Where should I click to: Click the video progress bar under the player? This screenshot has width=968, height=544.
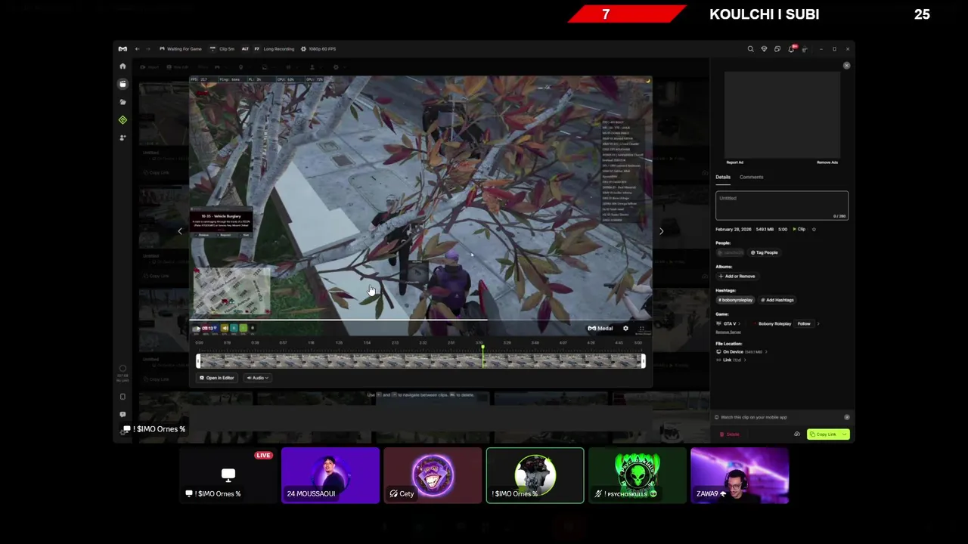420,320
